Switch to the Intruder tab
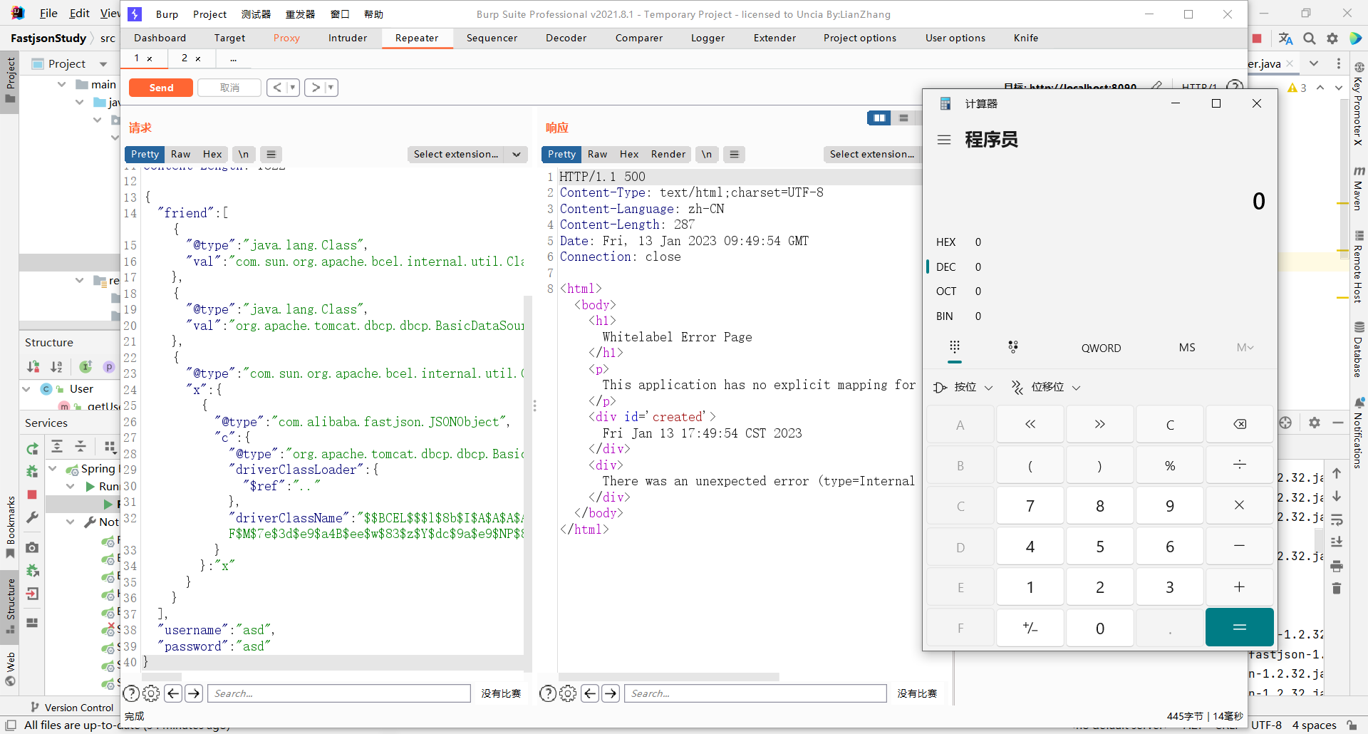 348,38
